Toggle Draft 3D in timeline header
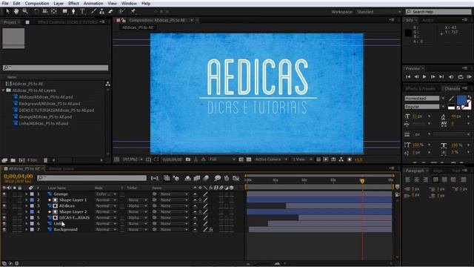This screenshot has height=267, width=474. click(176, 178)
